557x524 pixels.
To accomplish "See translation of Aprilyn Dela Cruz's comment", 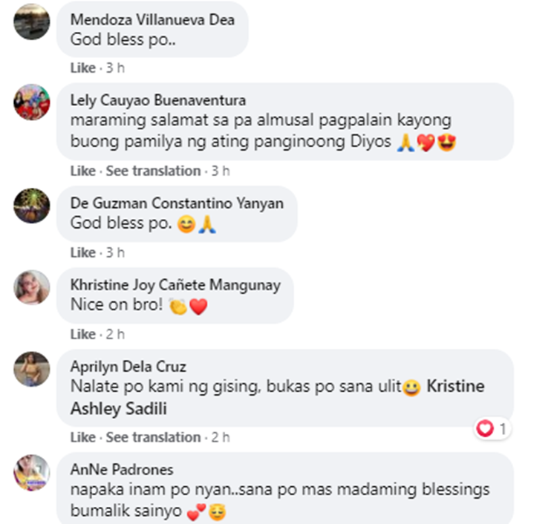I will [x=153, y=437].
